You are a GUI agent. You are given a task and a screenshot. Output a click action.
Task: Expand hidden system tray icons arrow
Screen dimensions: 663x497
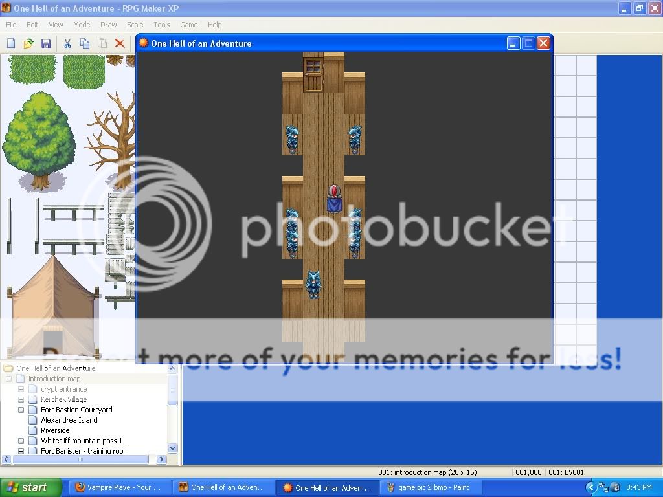click(x=590, y=488)
